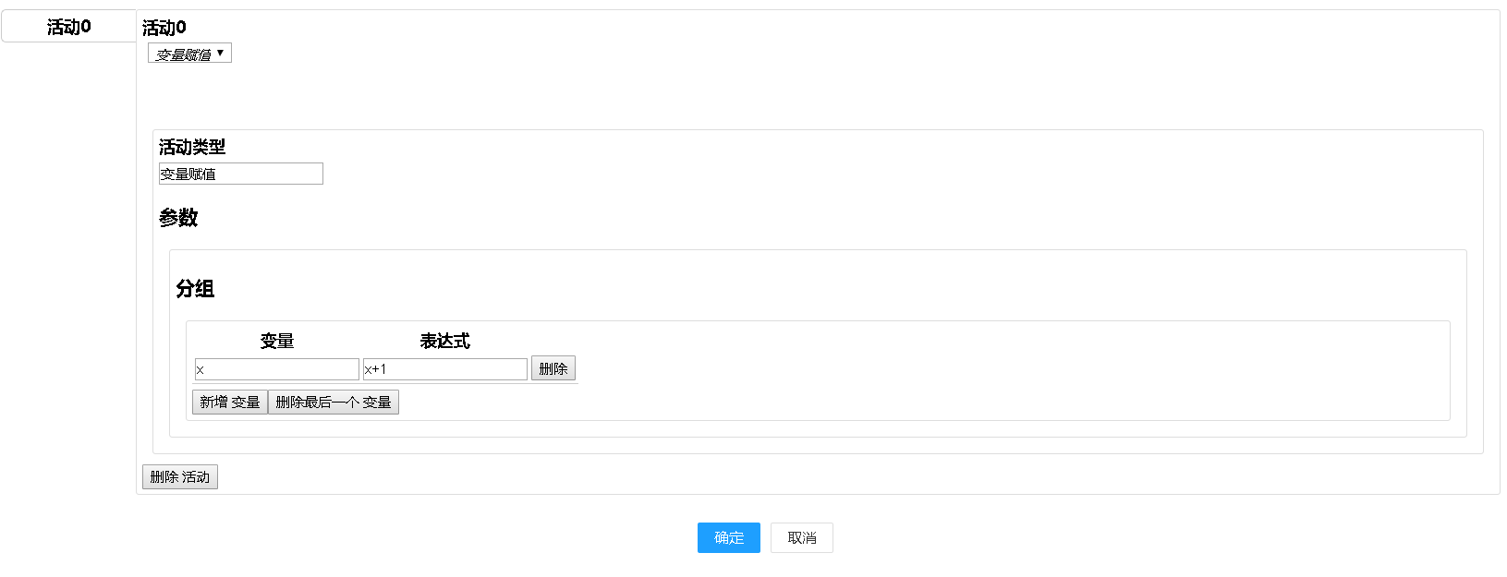This screenshot has height=577, width=1507.
Task: Focus the 活动类型 text field
Action: pos(241,174)
